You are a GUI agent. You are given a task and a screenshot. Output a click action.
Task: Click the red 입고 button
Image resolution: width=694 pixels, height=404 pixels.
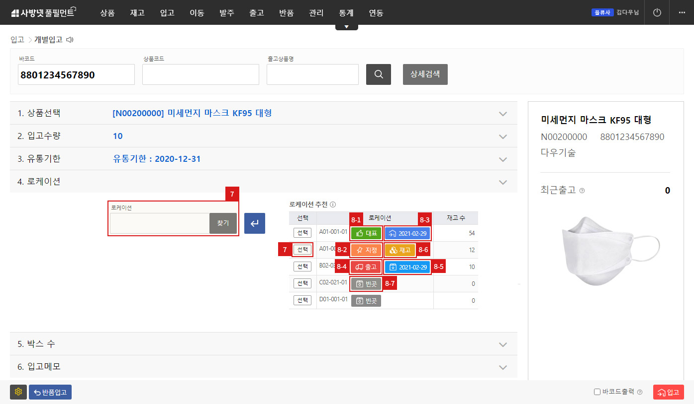[668, 392]
